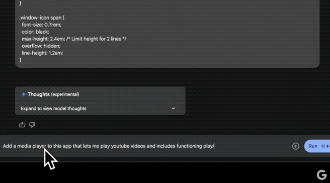The height and width of the screenshot is (183, 330).
Task: Click 'Expand to view model thoughts' text
Action: point(53,108)
